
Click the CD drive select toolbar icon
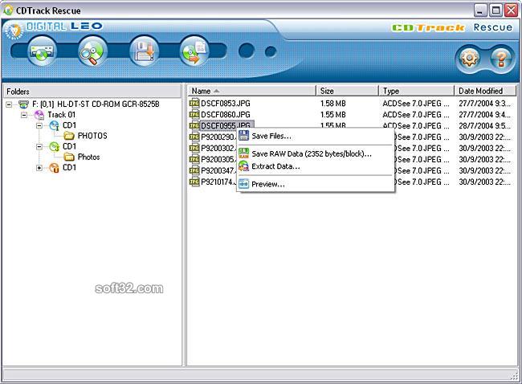click(x=42, y=51)
